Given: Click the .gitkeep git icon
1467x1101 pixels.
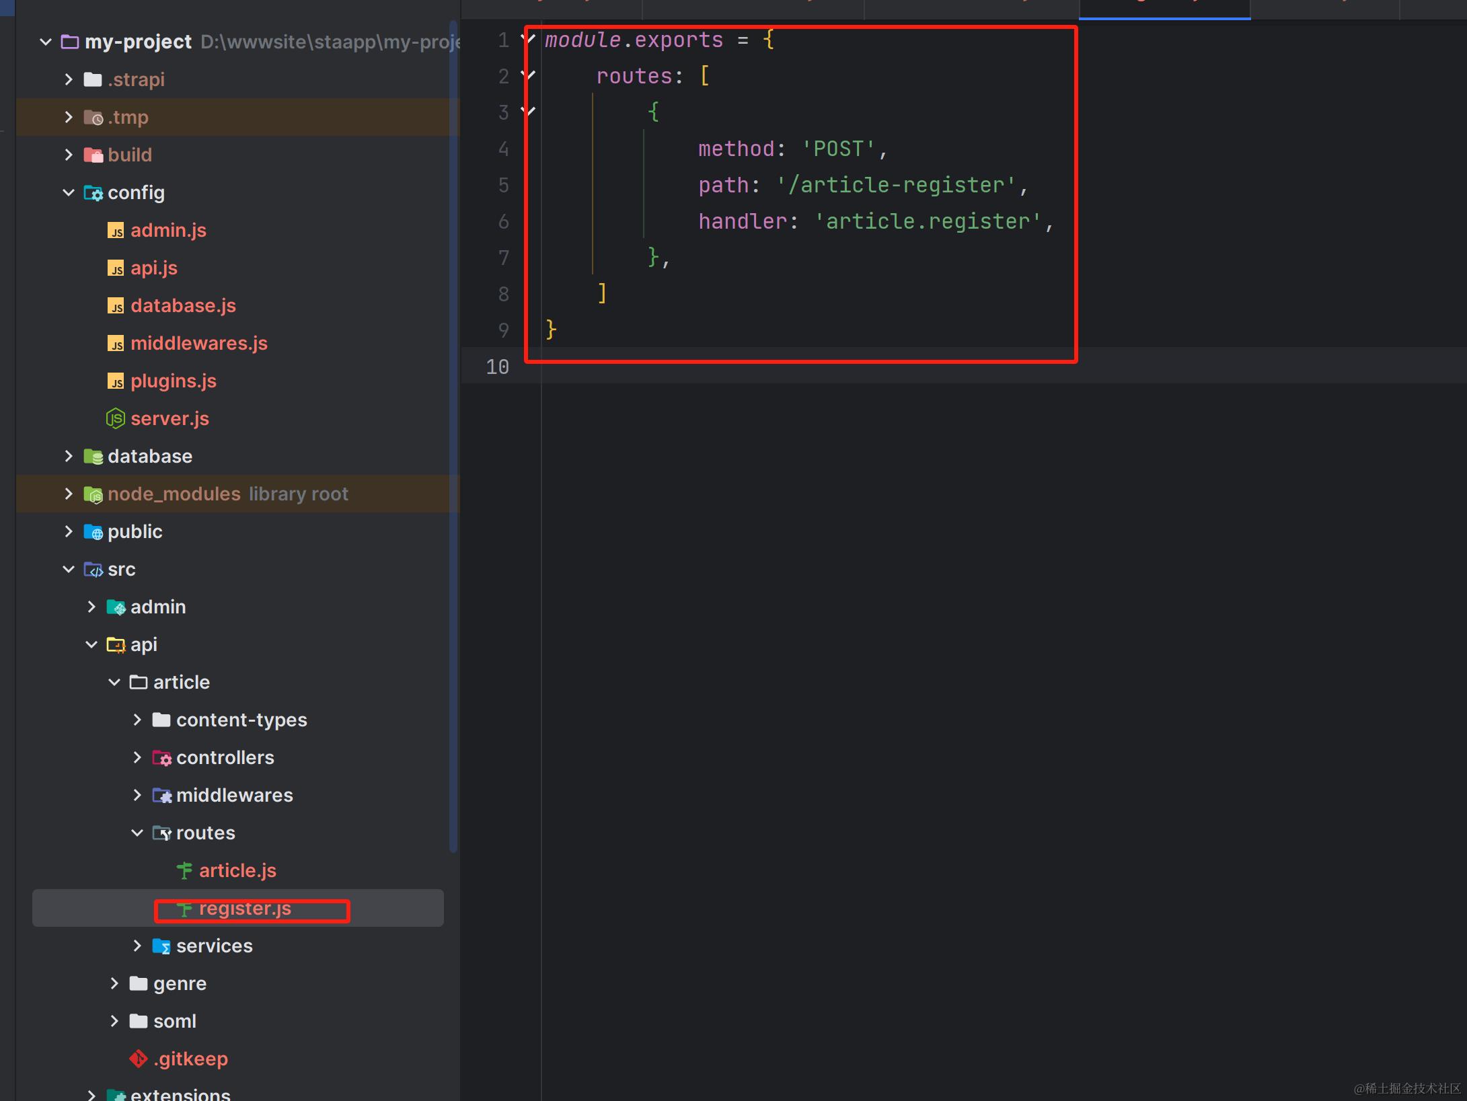Looking at the screenshot, I should [139, 1059].
